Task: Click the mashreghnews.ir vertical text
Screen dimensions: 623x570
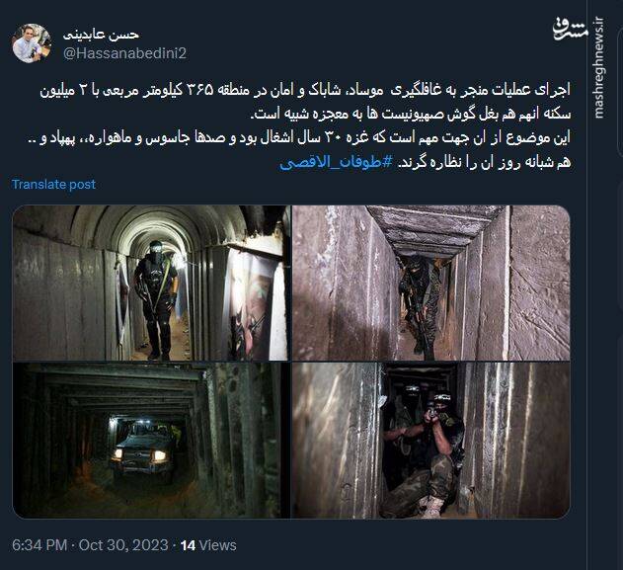Action: (x=598, y=67)
